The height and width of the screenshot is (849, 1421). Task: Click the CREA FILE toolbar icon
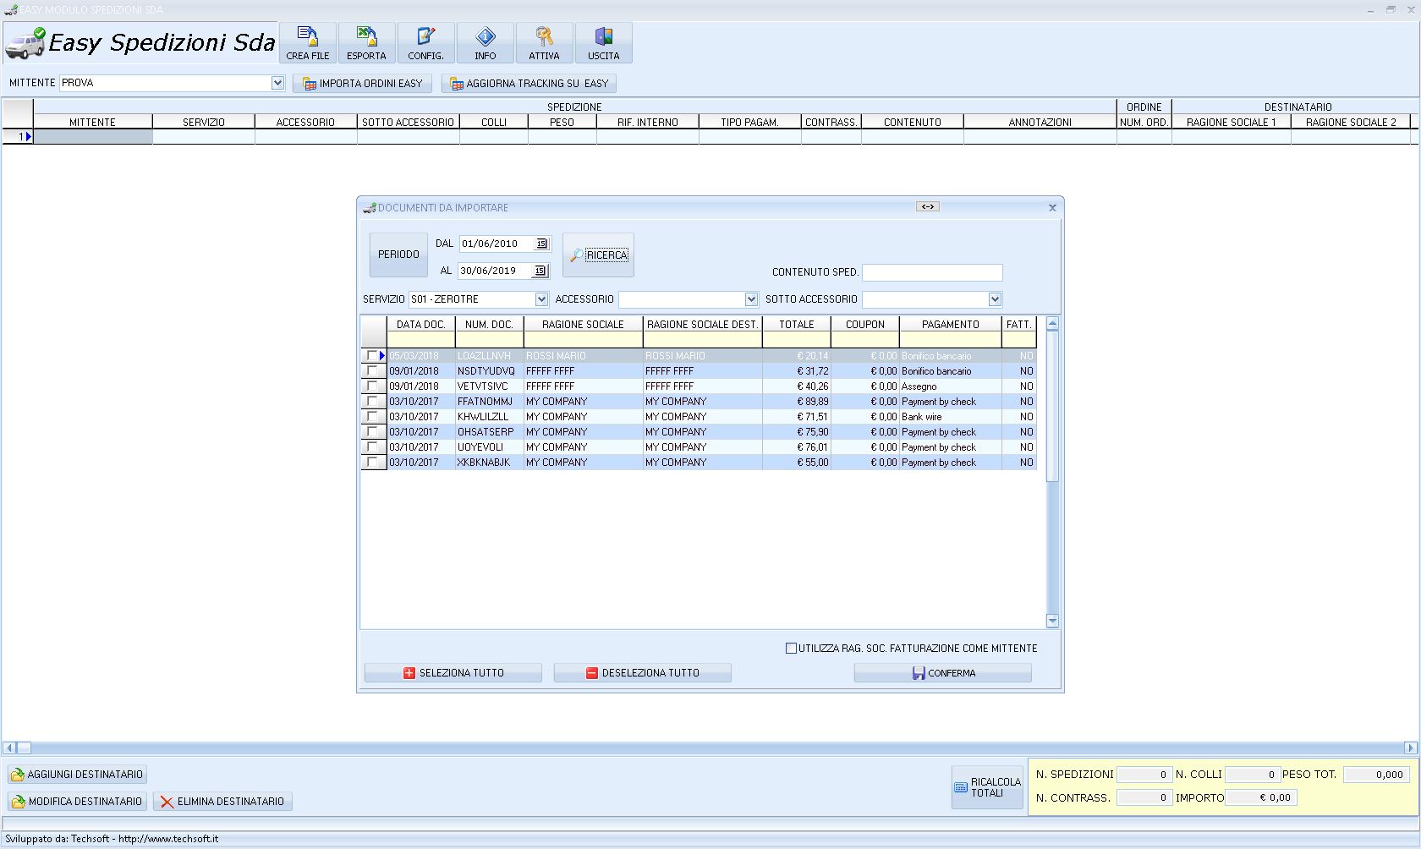308,43
